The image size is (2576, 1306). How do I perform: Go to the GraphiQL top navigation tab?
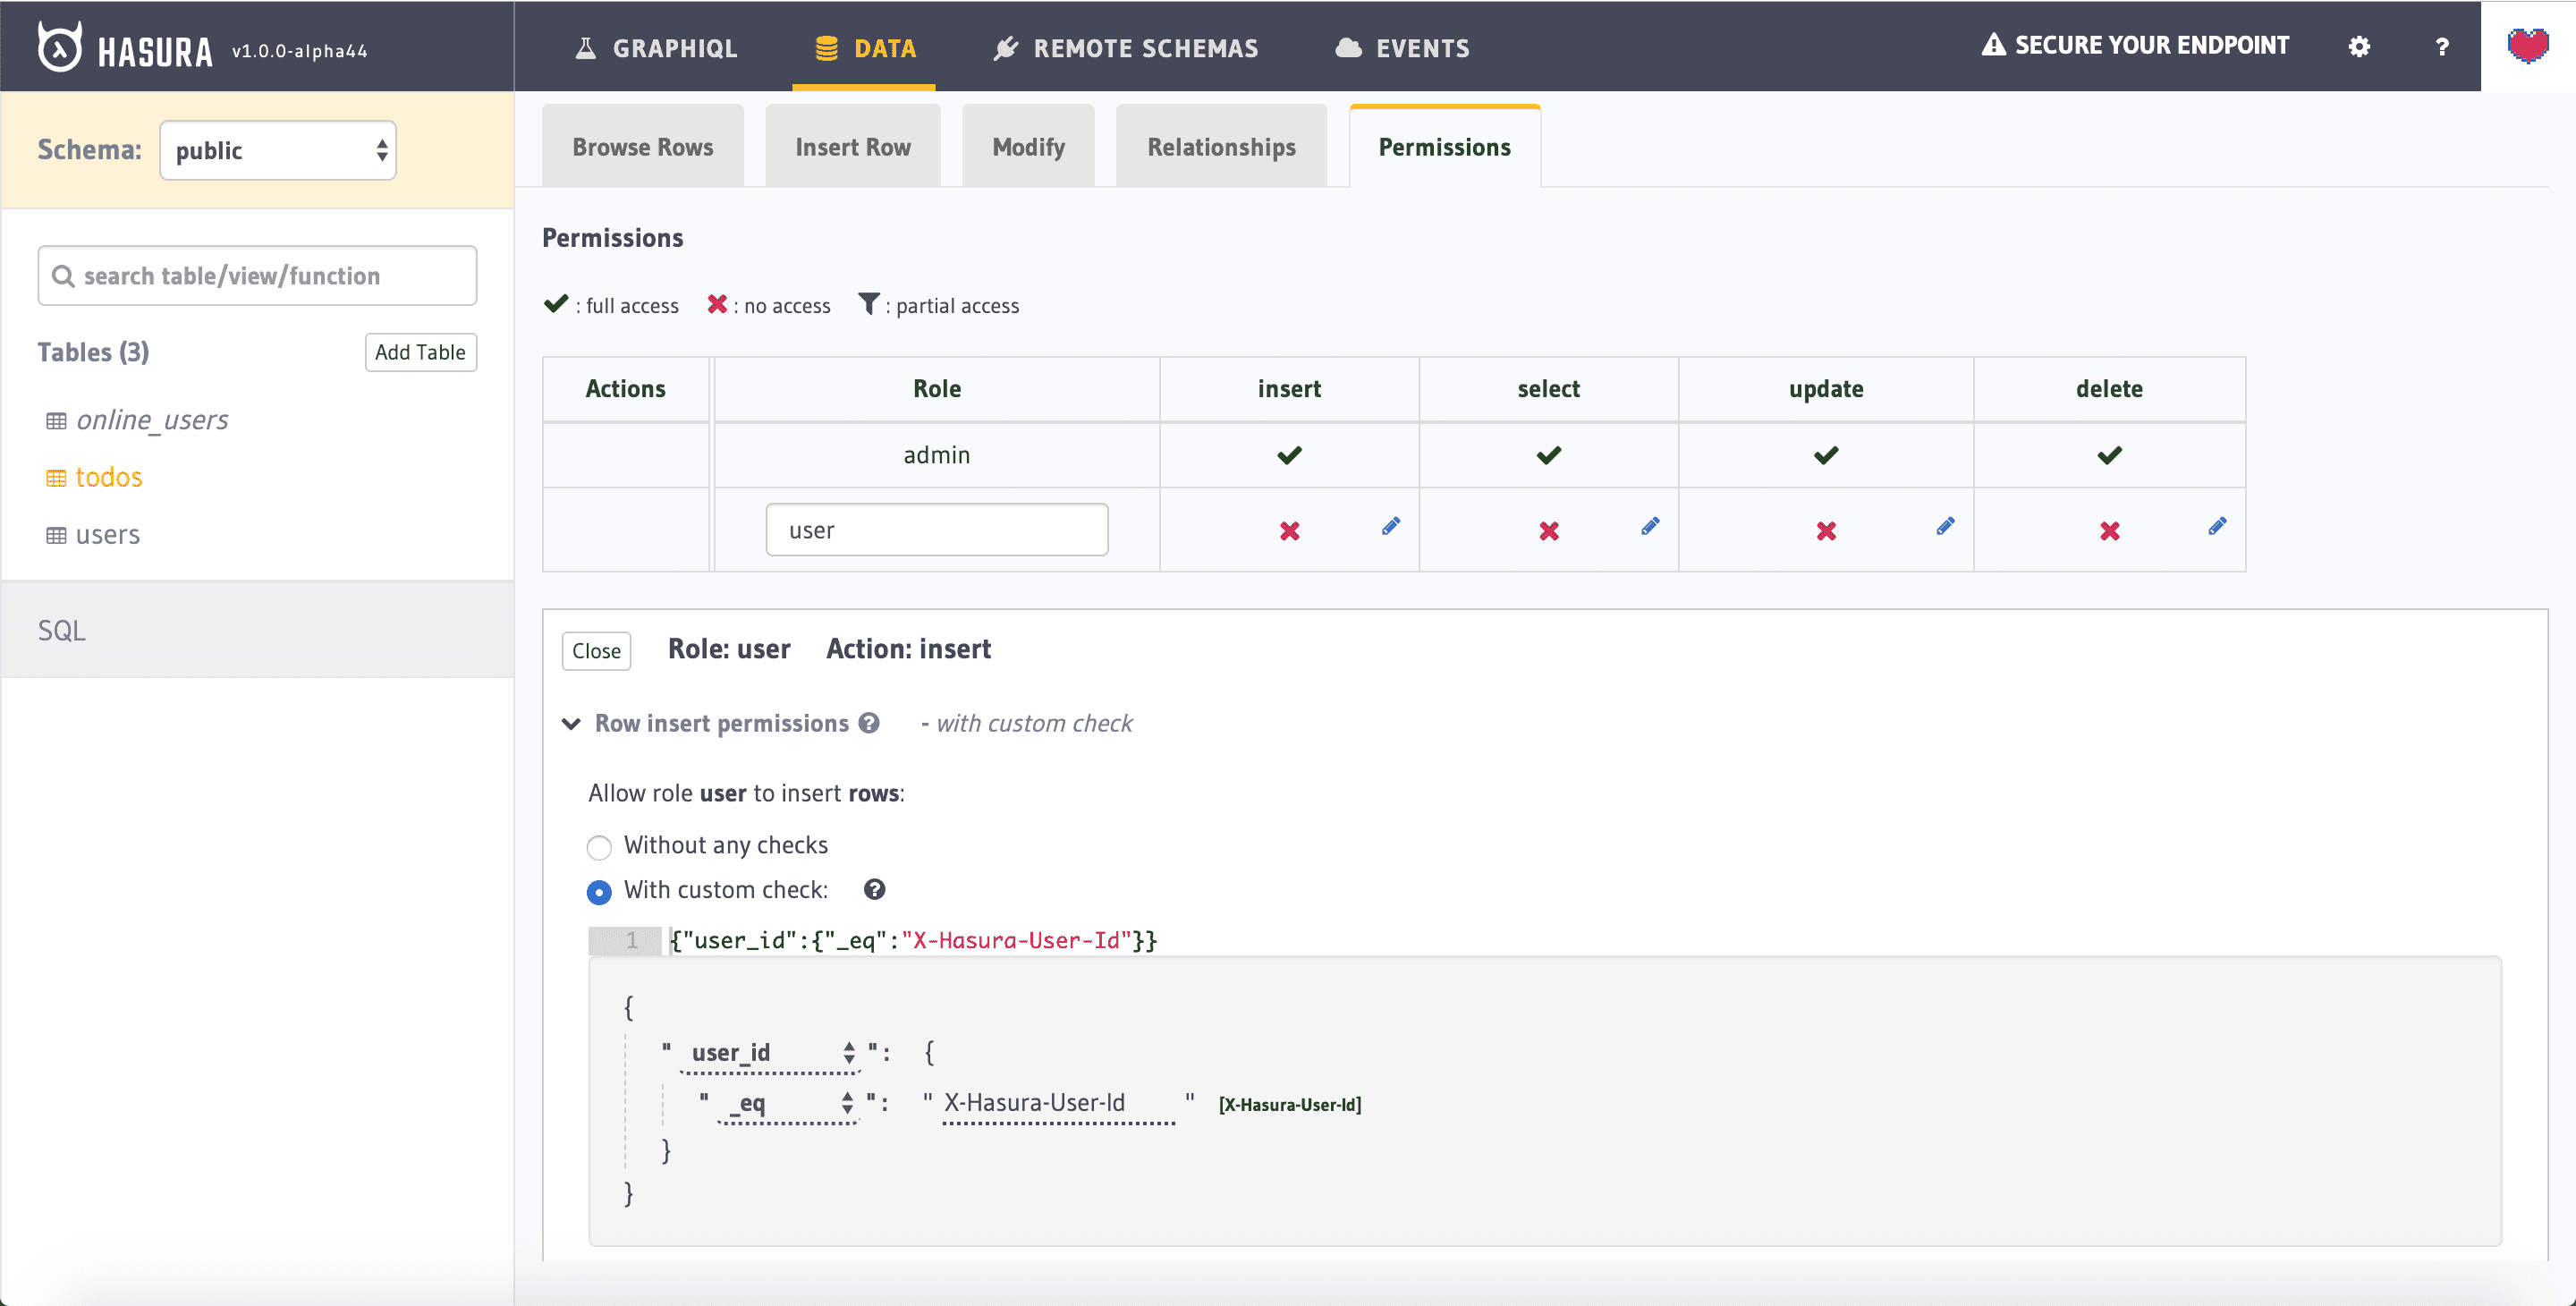pyautogui.click(x=656, y=48)
